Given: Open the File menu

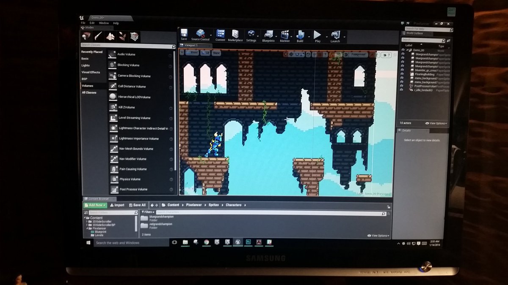Looking at the screenshot, I should (x=83, y=23).
